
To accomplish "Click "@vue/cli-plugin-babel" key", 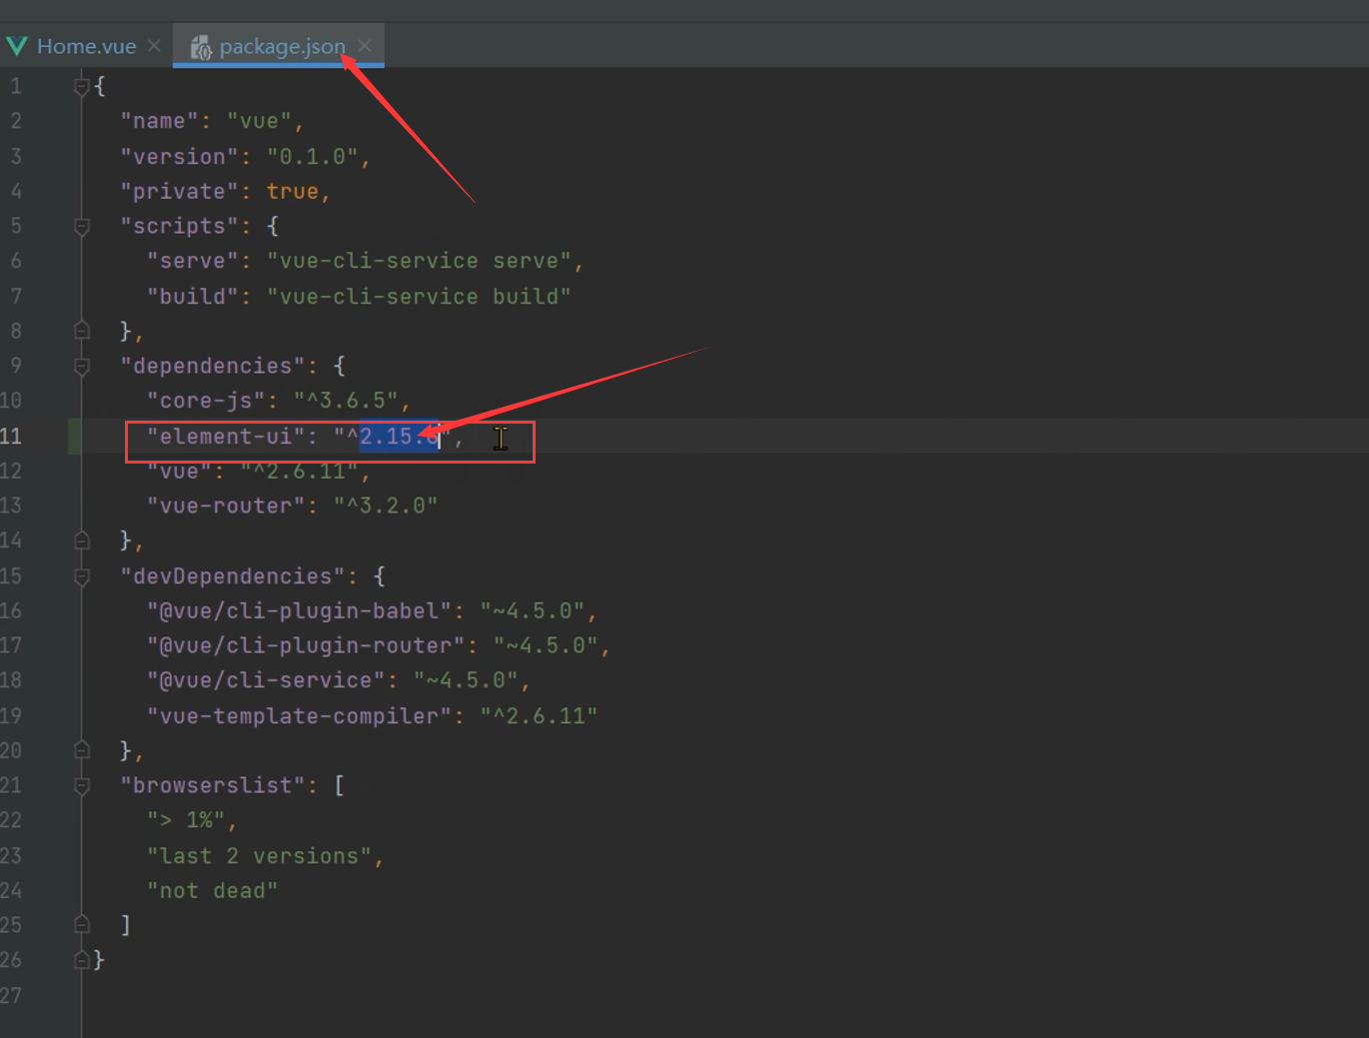I will [x=299, y=610].
